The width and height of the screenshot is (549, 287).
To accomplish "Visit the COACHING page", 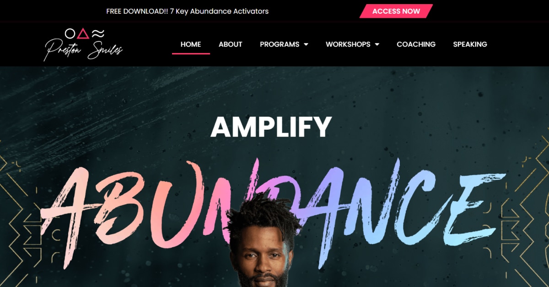I will click(416, 44).
